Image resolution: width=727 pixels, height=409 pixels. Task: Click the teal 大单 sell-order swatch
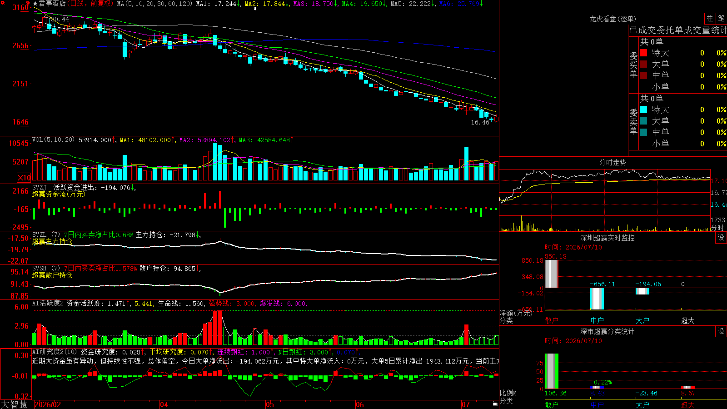[x=643, y=121]
